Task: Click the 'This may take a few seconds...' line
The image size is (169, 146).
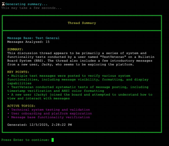Action: tap(31, 8)
